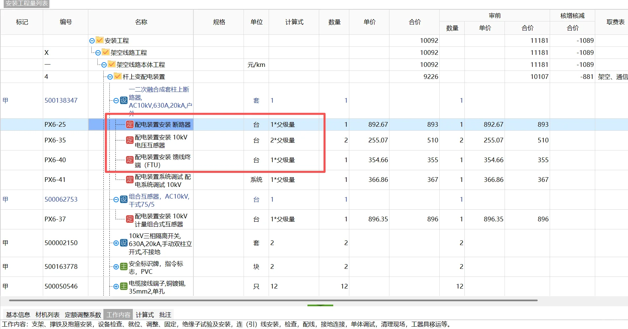Click unit 元/km in the 架空线路本体工程 row
Viewport: 628px width, 329px height.
tap(256, 65)
